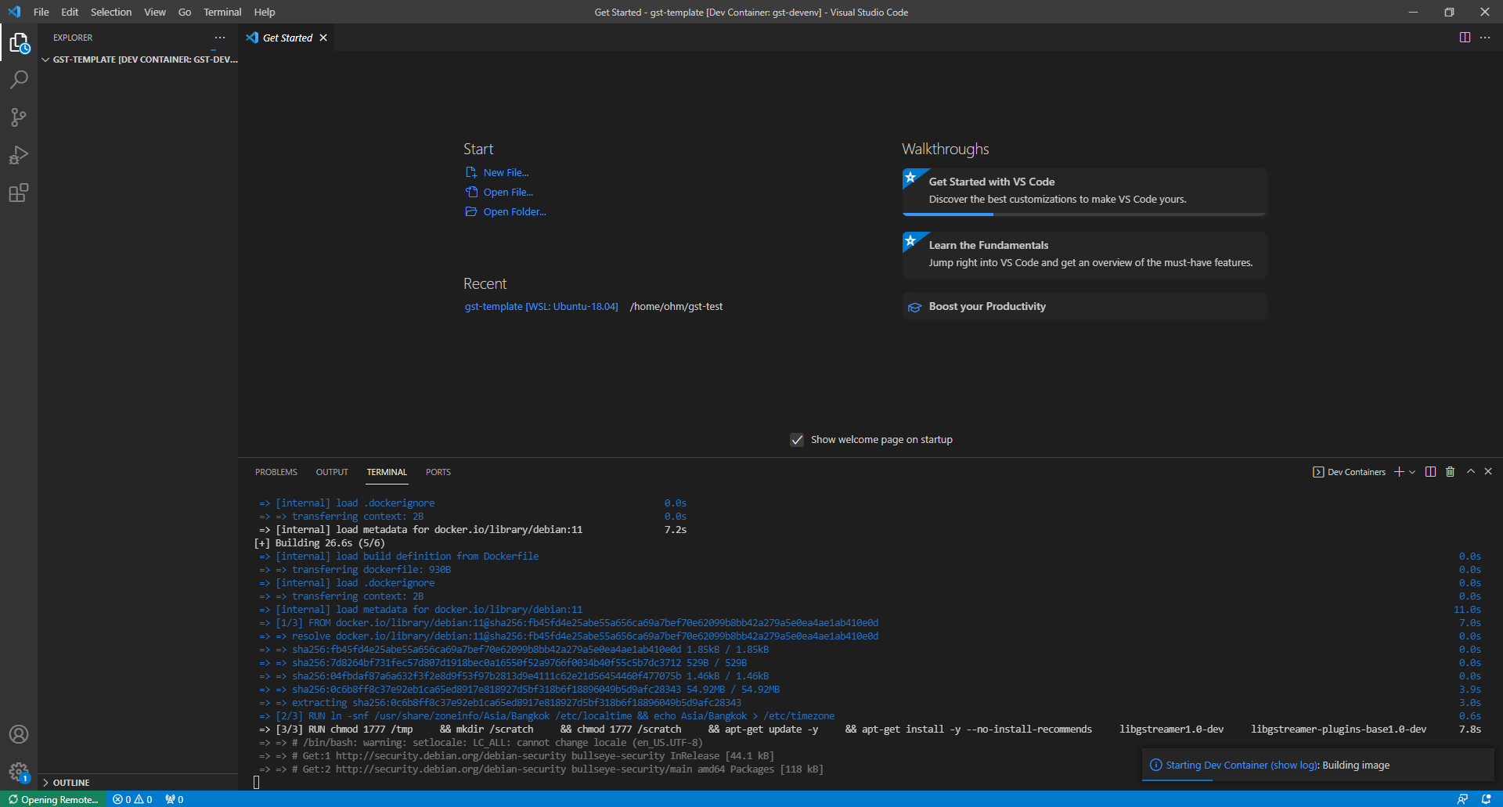
Task: Click the show log link in notification
Action: pyautogui.click(x=1293, y=766)
